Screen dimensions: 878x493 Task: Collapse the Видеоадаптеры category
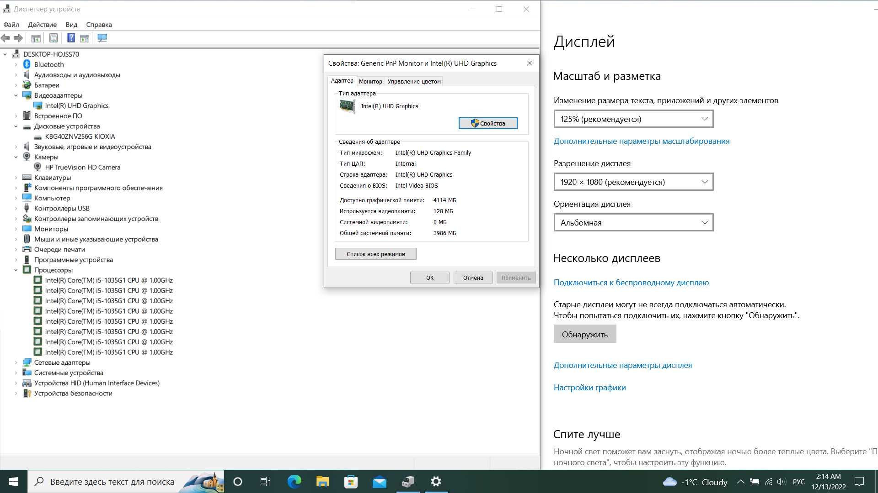(16, 95)
